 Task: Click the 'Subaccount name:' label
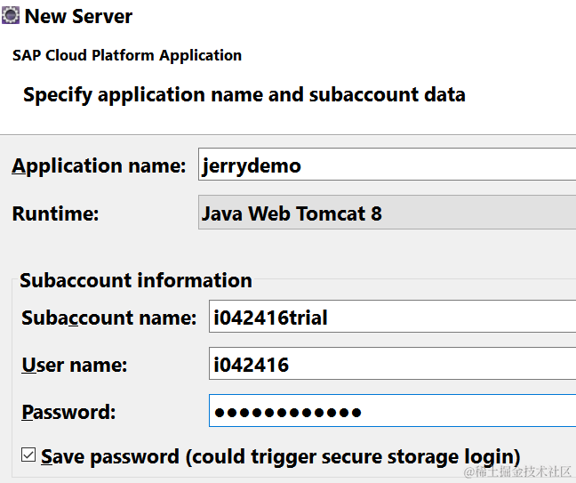coord(109,318)
